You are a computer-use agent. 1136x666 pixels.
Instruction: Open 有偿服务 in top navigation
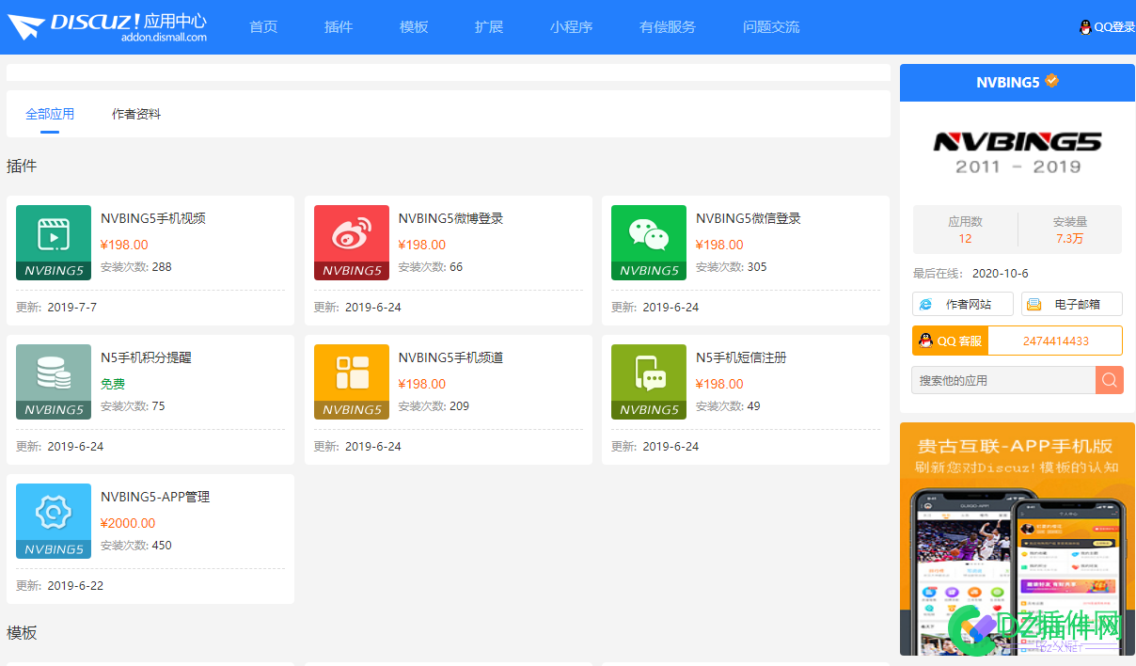click(x=668, y=27)
